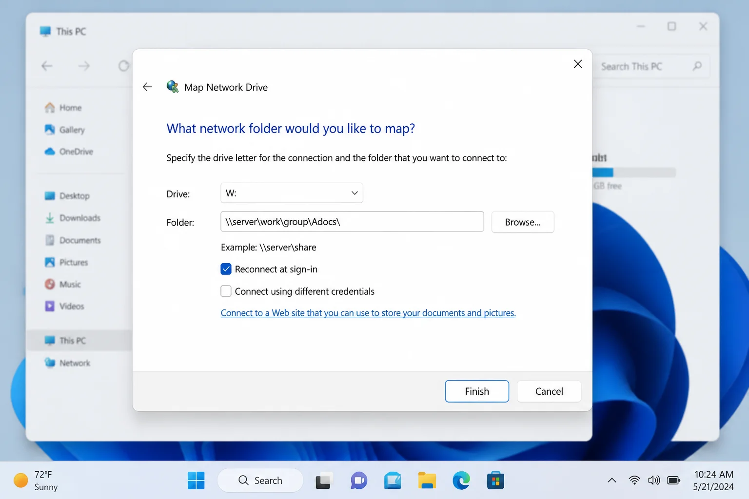Select Network in the sidebar
This screenshot has height=499, width=749.
[x=67, y=363]
